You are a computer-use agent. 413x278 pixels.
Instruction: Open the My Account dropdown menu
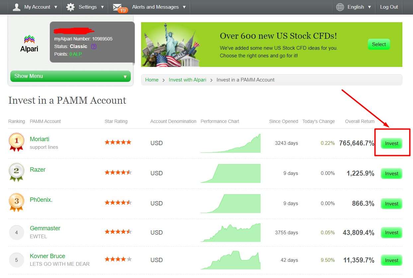coord(35,7)
